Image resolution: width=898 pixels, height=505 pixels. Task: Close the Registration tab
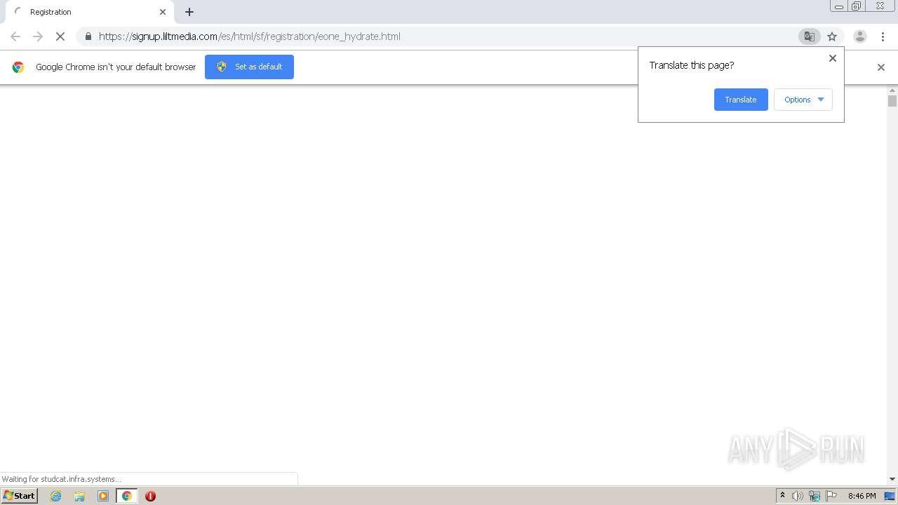(163, 12)
